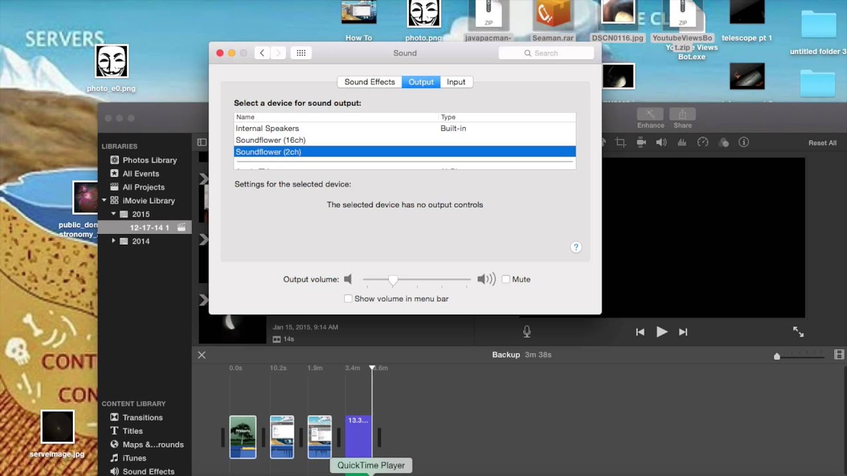Viewport: 847px width, 476px height.
Task: Expand the 2014 folder
Action: (x=114, y=241)
